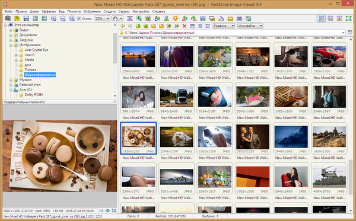Open the Правка menu
Viewport: 356px width, 221px height.
coord(21,11)
